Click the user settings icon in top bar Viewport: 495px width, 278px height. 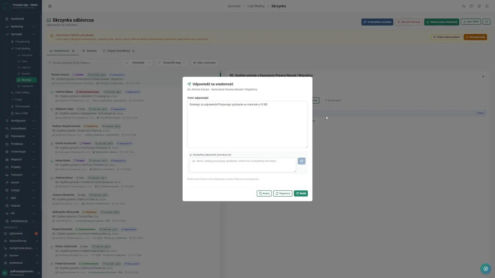pyautogui.click(x=464, y=6)
